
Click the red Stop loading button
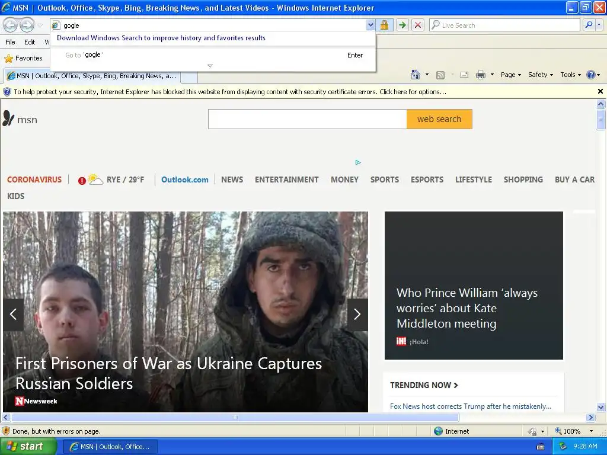tap(418, 25)
